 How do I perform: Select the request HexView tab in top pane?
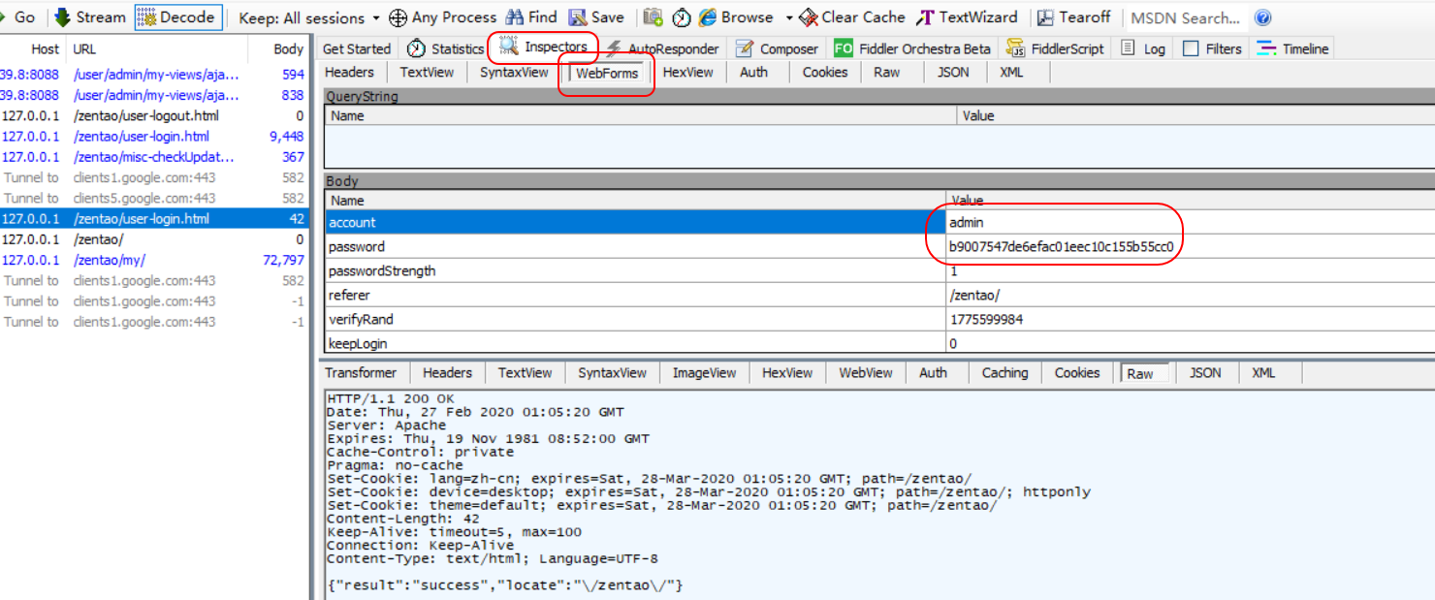point(687,72)
